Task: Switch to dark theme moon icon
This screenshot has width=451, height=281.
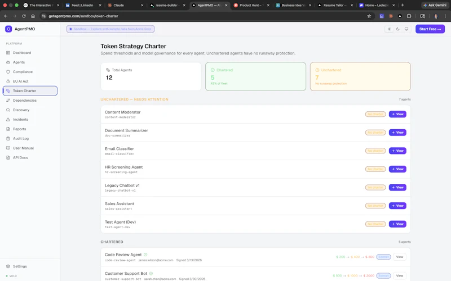Action: point(398,29)
